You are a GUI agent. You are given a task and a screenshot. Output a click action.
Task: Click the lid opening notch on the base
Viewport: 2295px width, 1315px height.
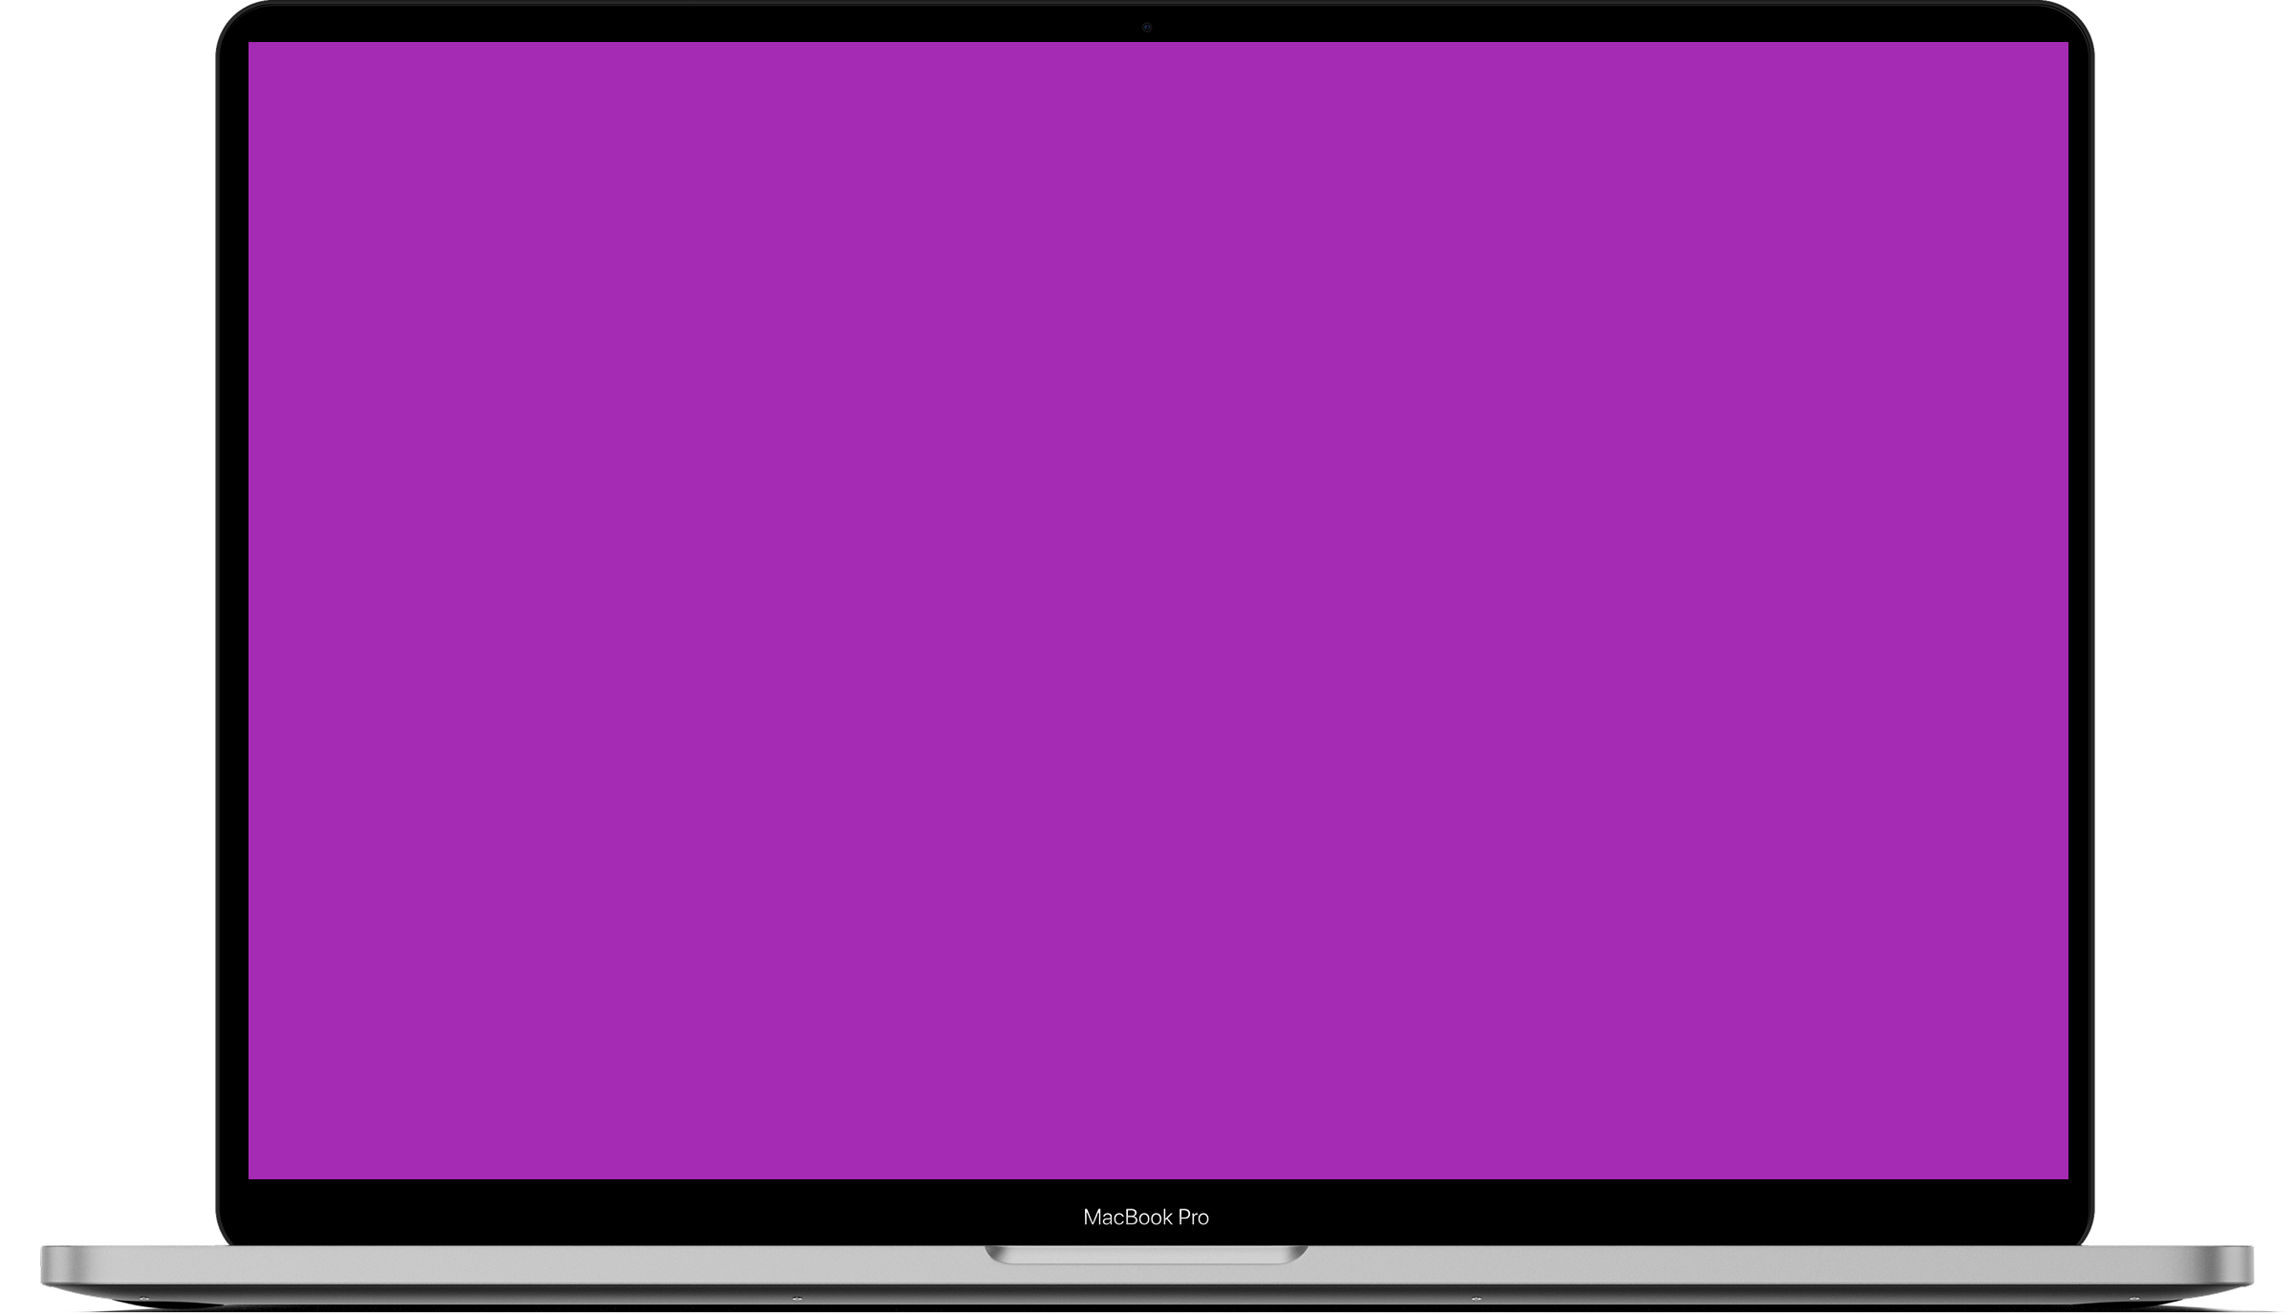(x=1146, y=1255)
